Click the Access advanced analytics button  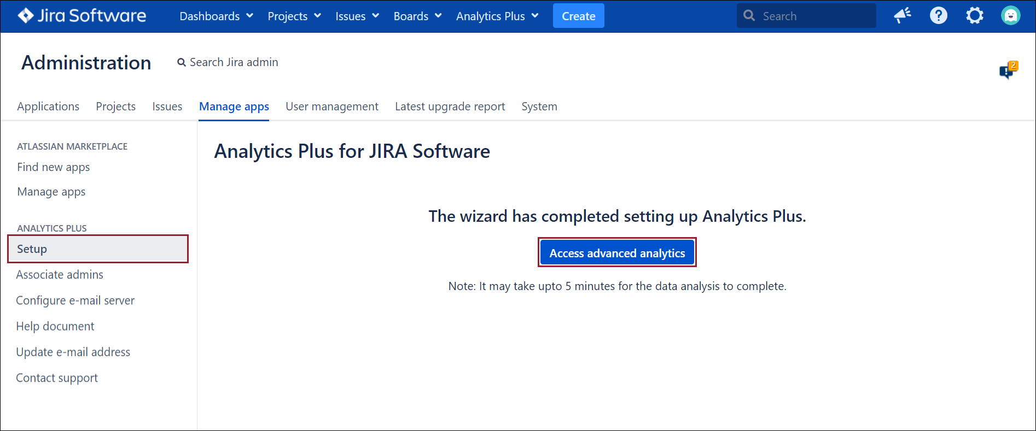[617, 253]
